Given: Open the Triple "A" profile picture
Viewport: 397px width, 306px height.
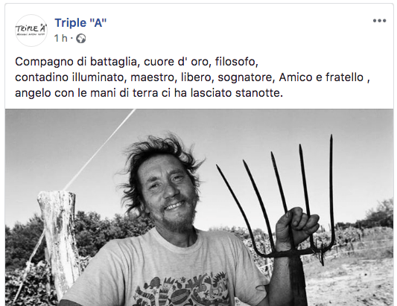Looking at the screenshot, I should (31, 31).
